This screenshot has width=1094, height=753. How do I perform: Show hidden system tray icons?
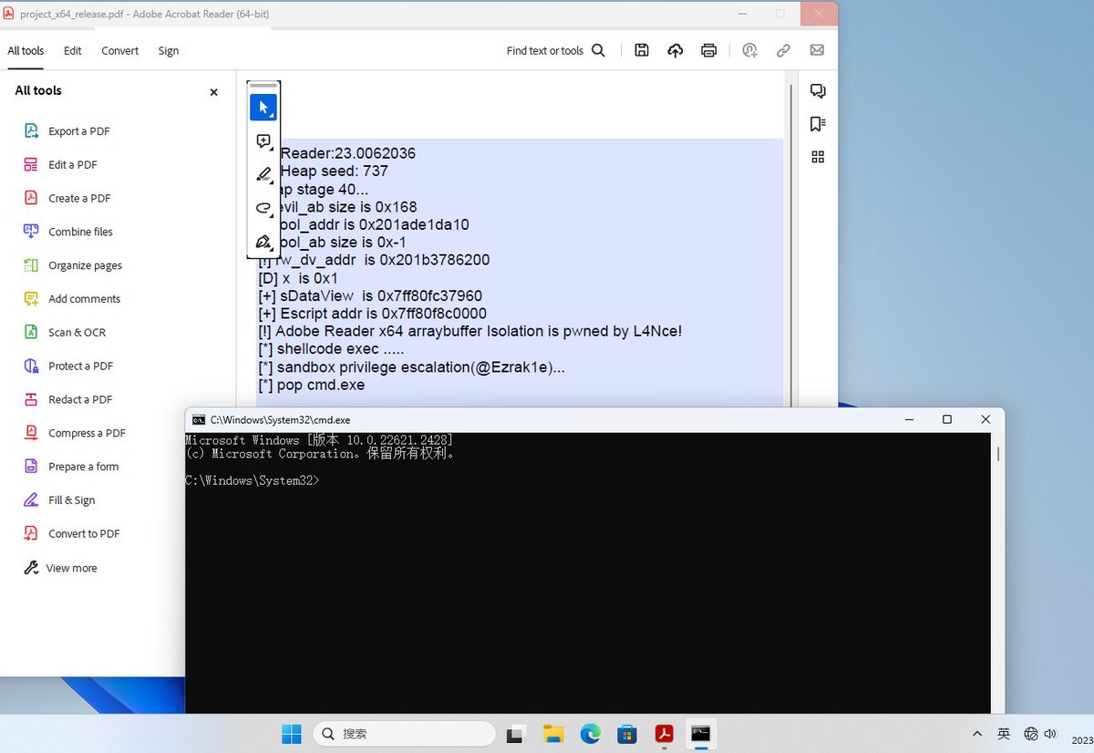pos(977,734)
